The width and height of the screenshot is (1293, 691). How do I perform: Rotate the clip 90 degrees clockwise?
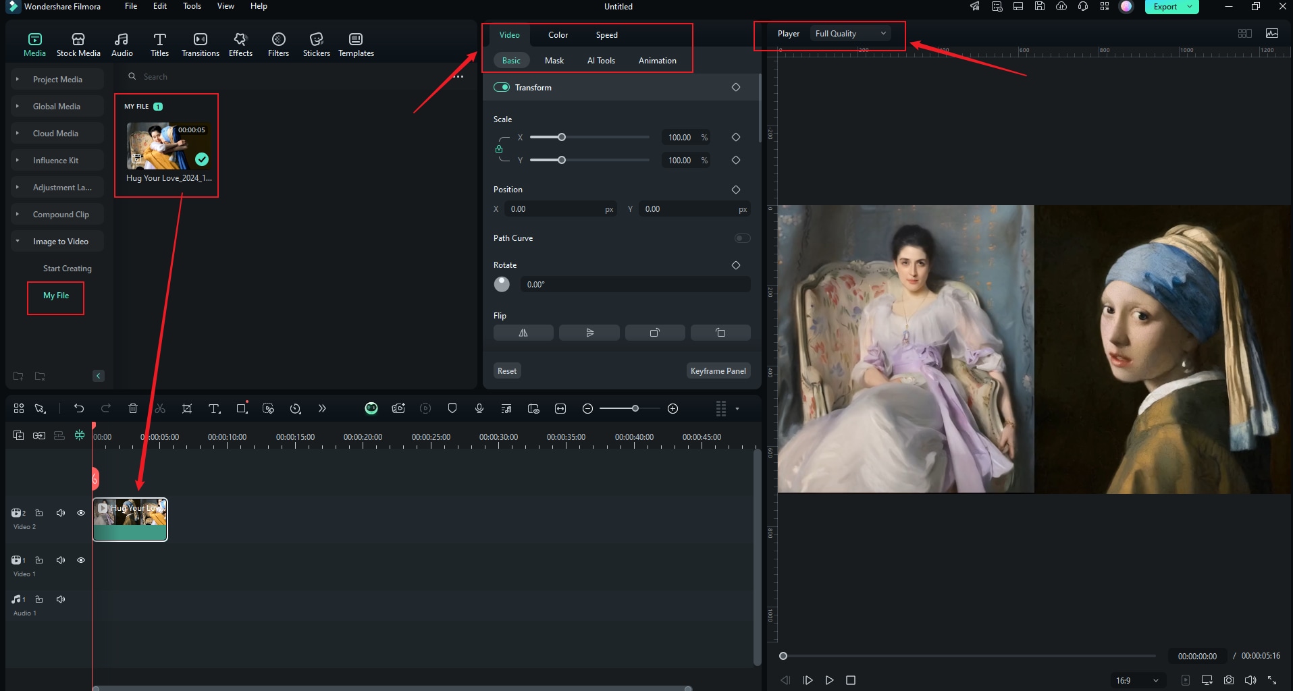[655, 333]
